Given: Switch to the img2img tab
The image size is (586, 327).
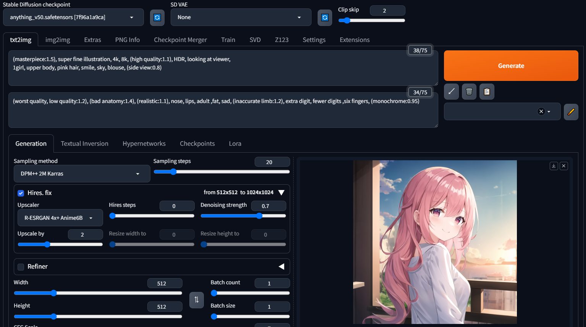Looking at the screenshot, I should [x=58, y=40].
